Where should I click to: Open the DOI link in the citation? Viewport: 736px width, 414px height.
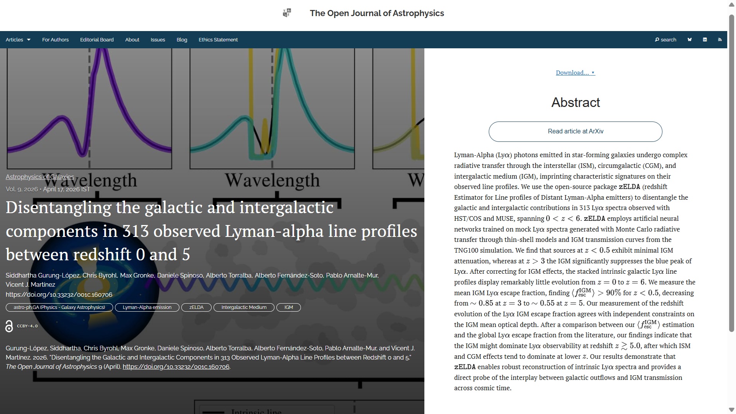click(x=176, y=367)
